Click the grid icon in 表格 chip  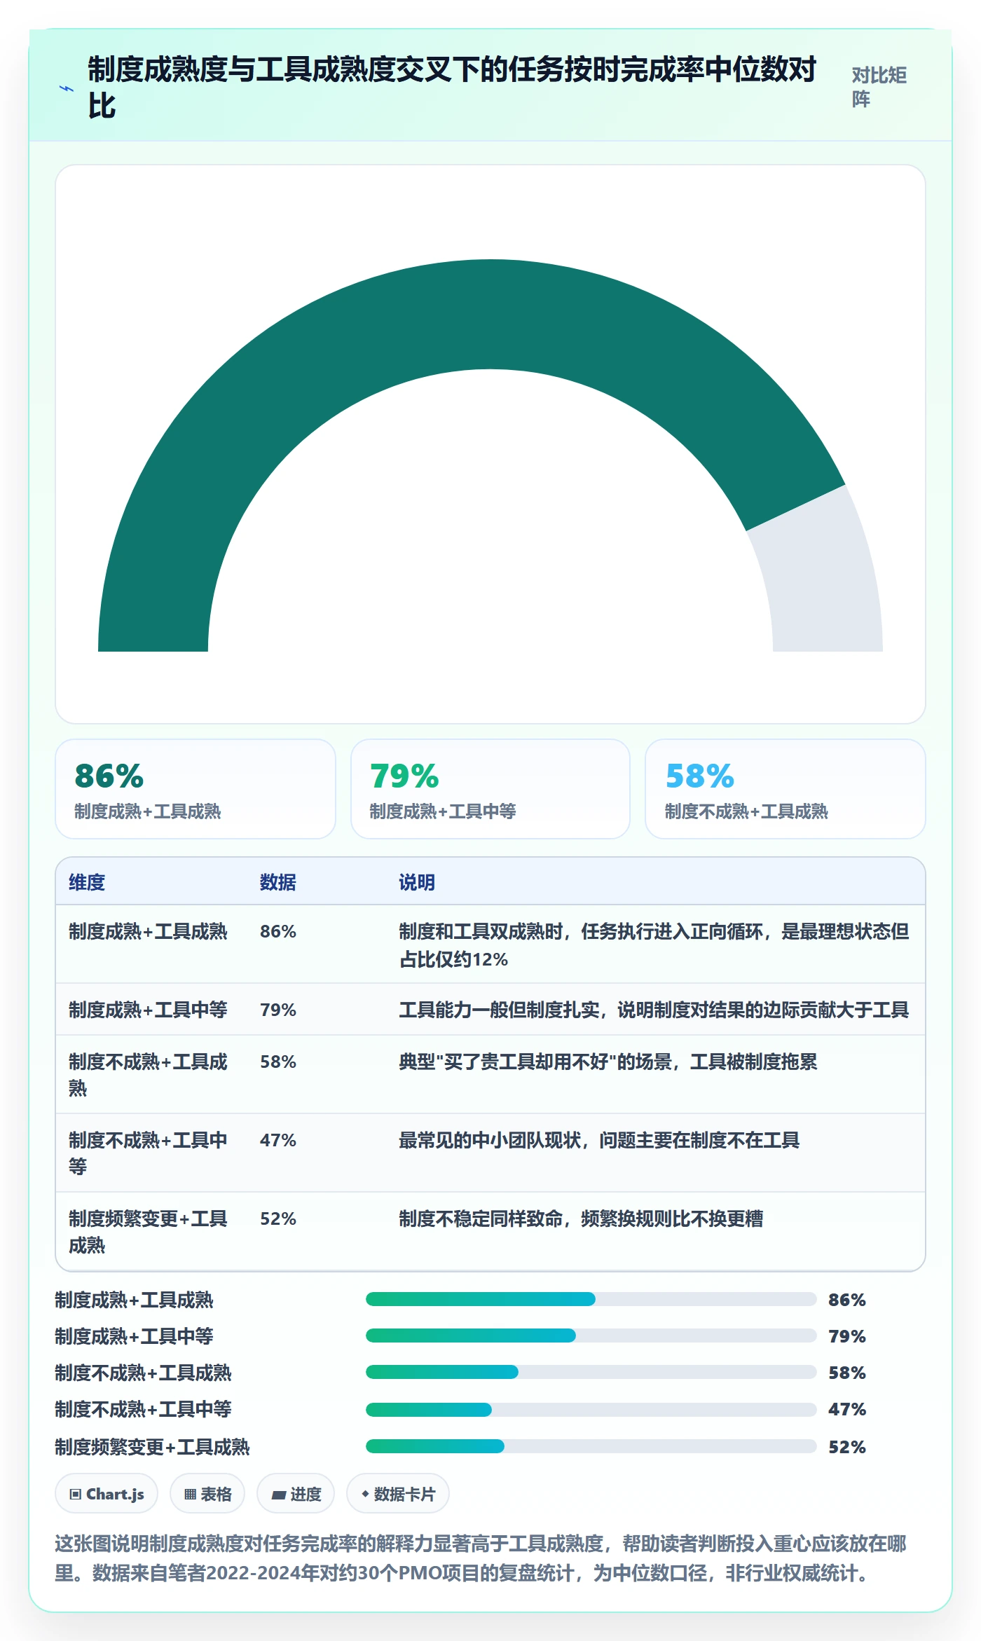point(190,1494)
